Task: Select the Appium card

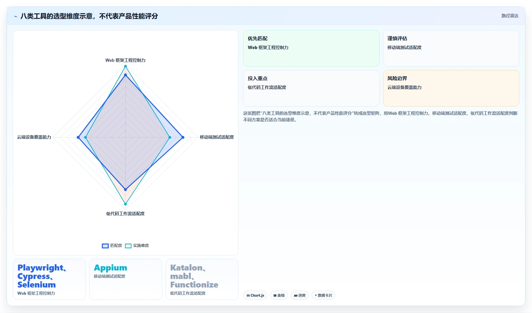Action: tap(125, 279)
